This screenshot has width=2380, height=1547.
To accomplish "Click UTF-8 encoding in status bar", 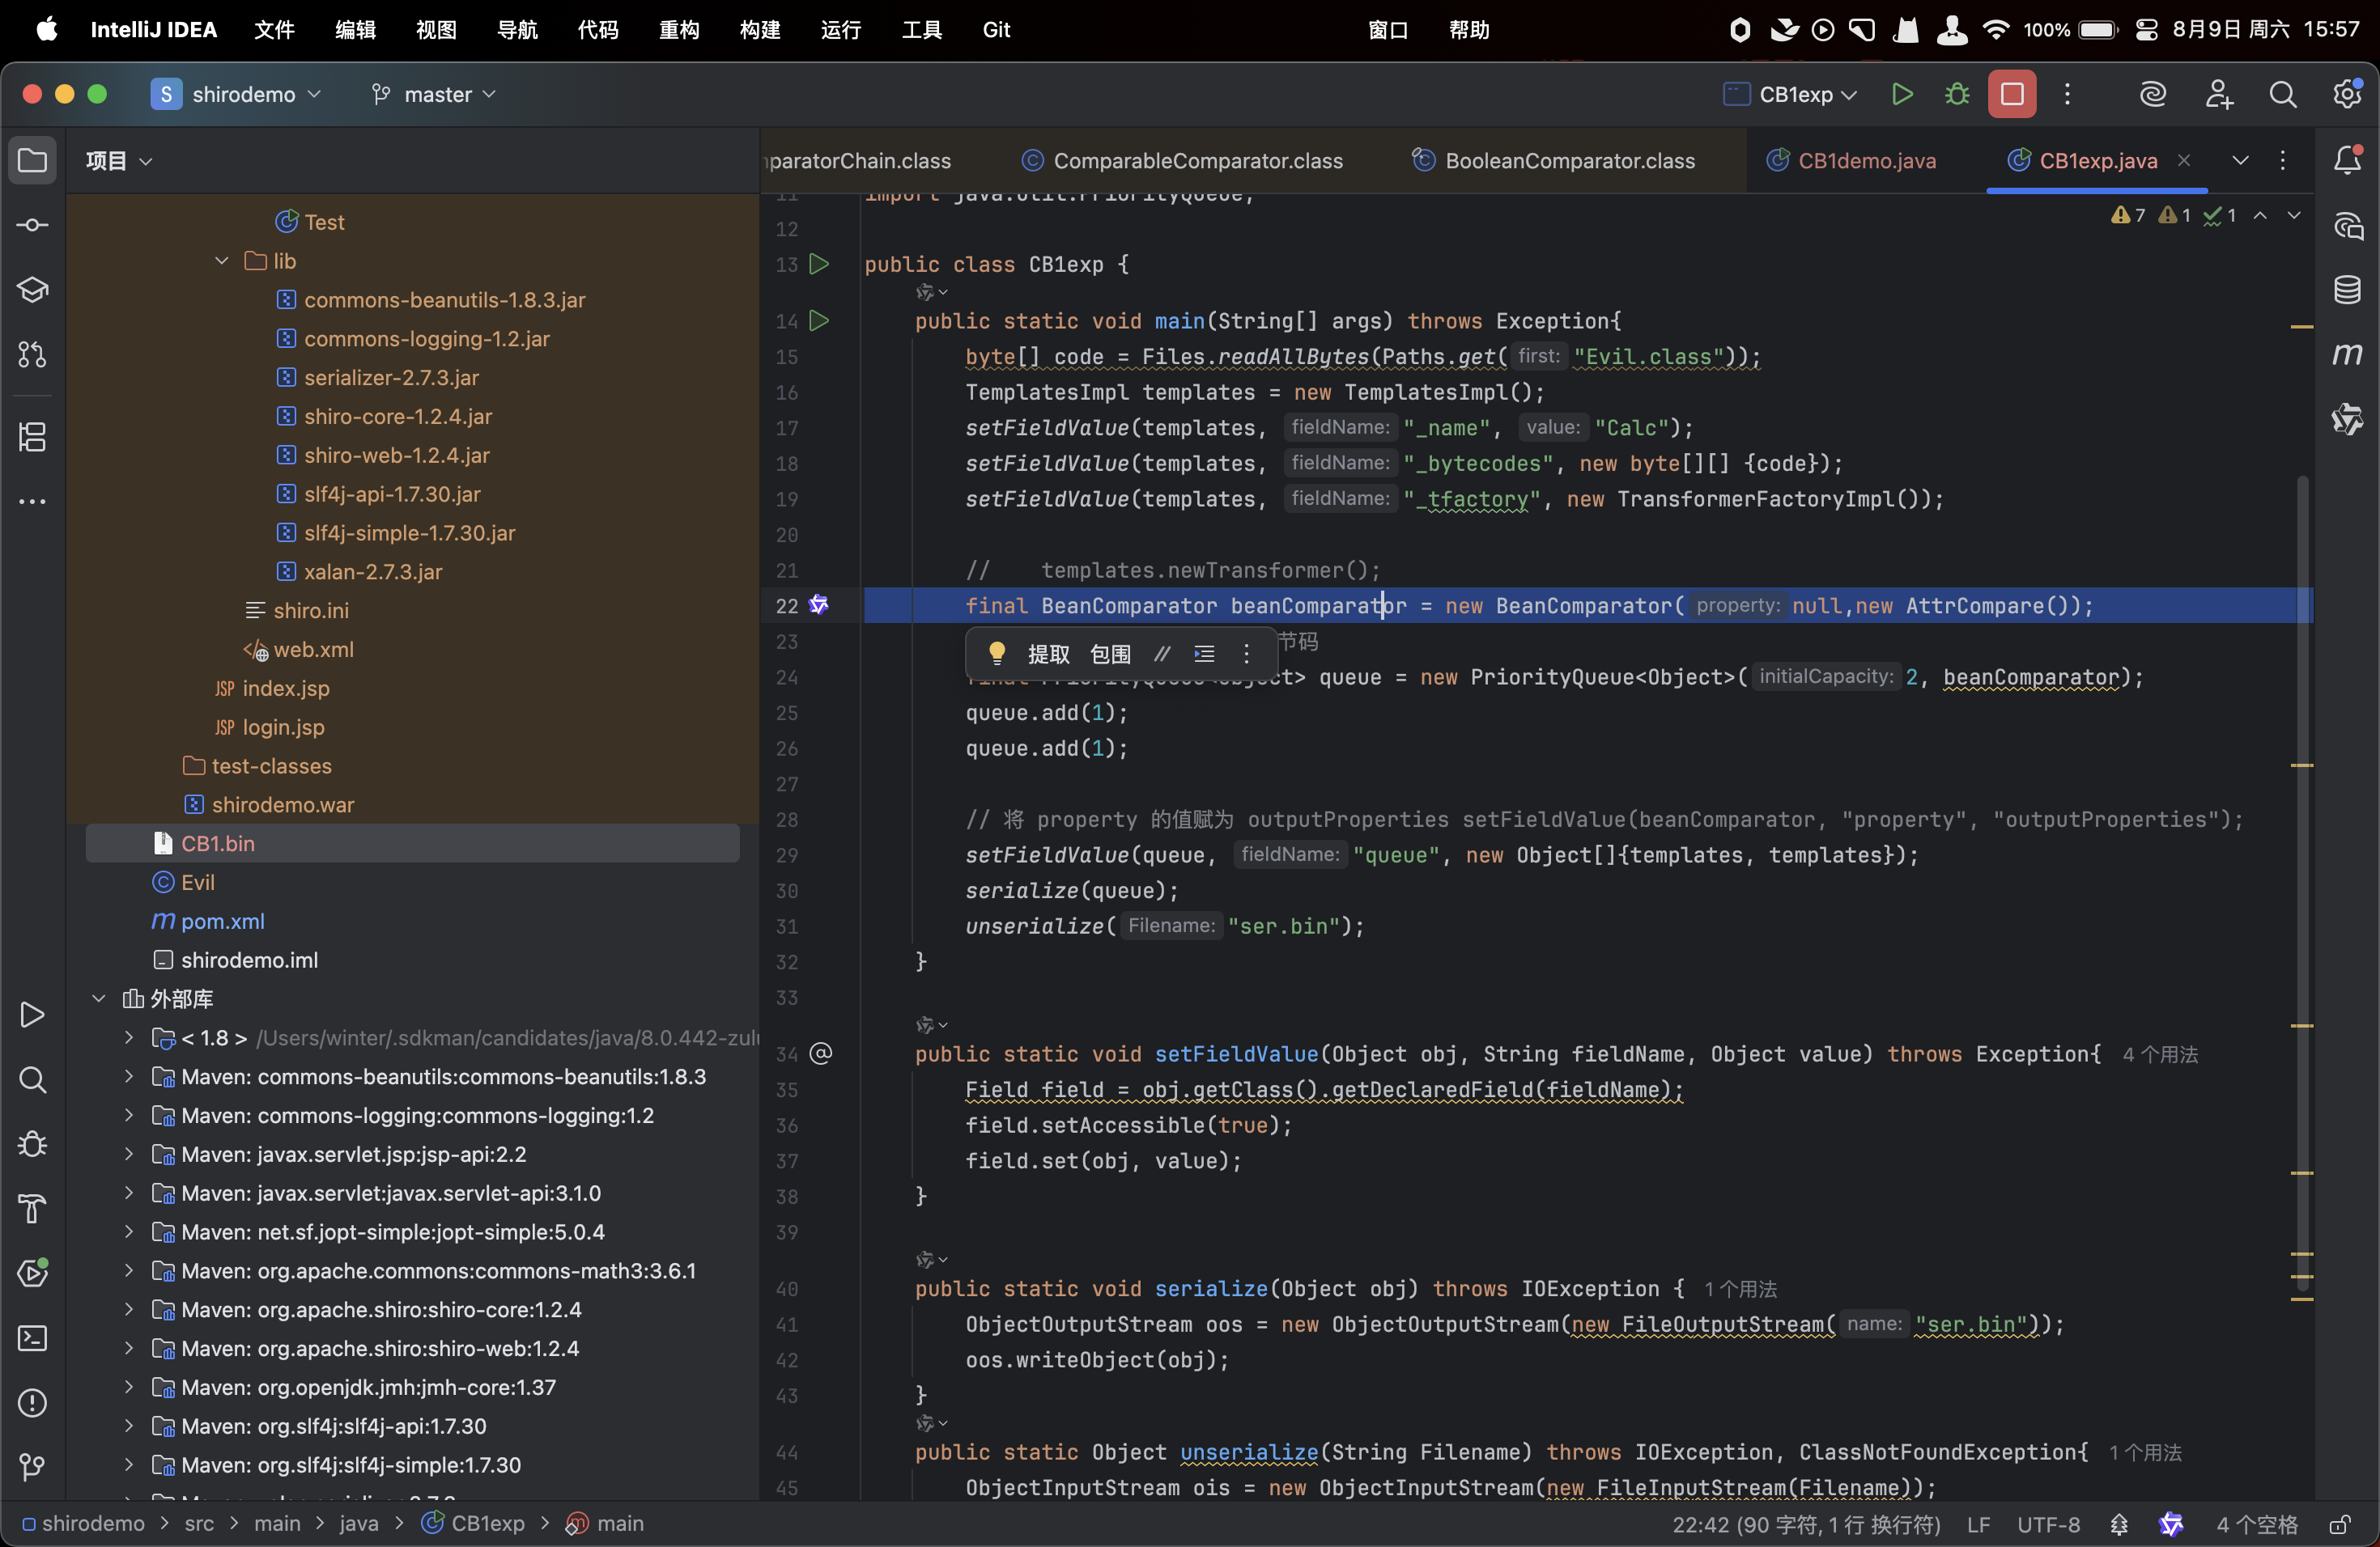I will tap(2048, 1524).
